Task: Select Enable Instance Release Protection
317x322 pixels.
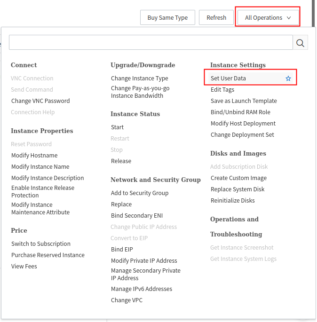Action: click(x=43, y=192)
